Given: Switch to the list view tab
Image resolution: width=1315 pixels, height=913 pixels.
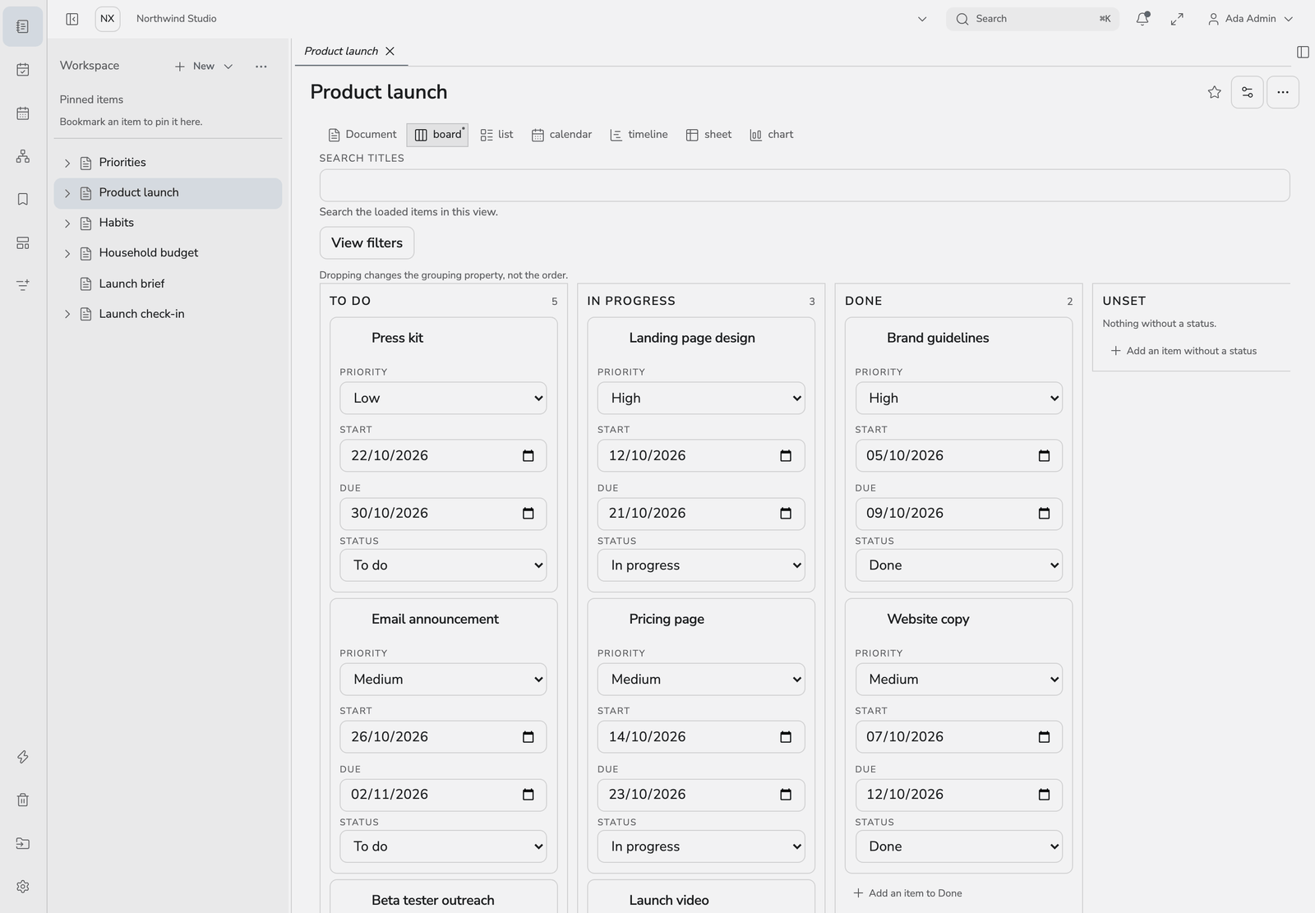Looking at the screenshot, I should click(496, 135).
